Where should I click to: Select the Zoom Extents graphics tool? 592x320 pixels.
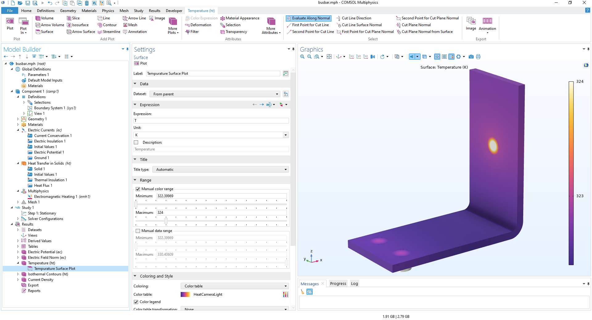329,57
